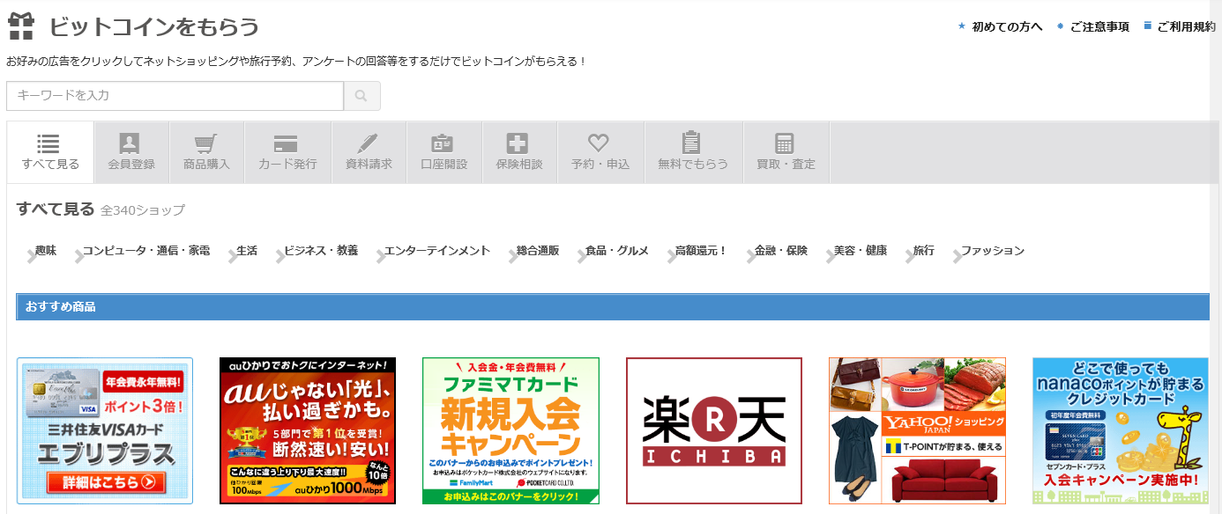Filter by 食品・グルメ category
The height and width of the screenshot is (514, 1222).
coord(616,251)
